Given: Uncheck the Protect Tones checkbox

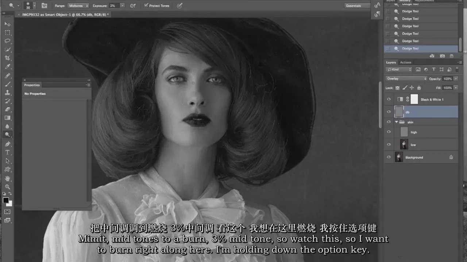Looking at the screenshot, I should tap(146, 5).
